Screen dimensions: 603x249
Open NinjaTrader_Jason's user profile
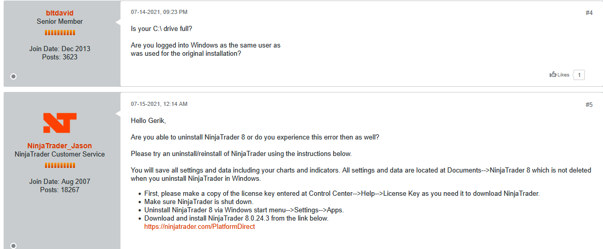click(60, 146)
